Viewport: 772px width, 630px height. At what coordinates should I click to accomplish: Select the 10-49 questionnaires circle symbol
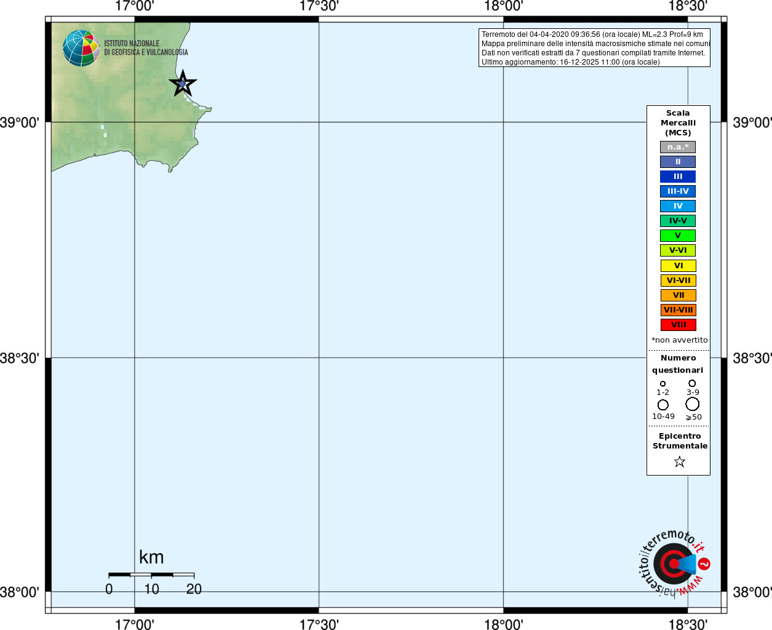pyautogui.click(x=663, y=405)
